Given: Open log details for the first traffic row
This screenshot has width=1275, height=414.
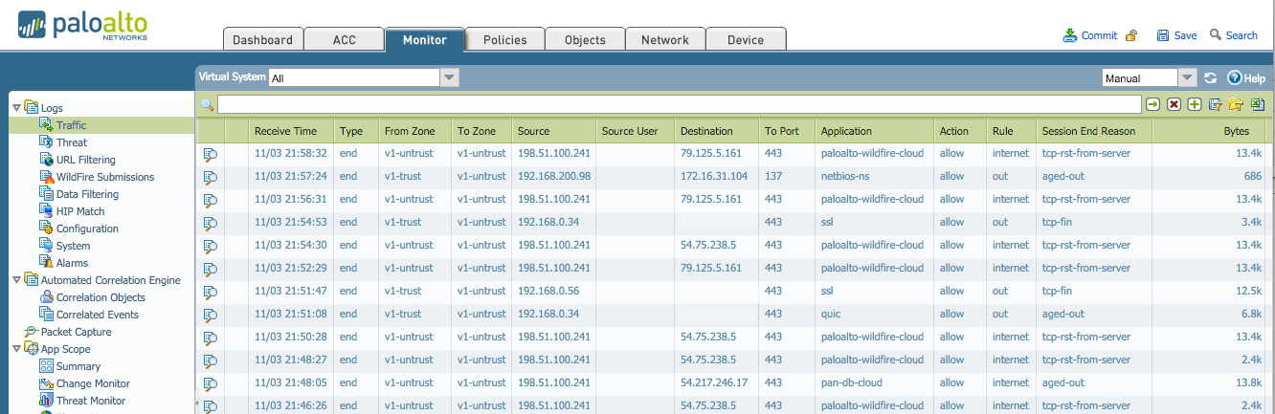Looking at the screenshot, I should 211,154.
